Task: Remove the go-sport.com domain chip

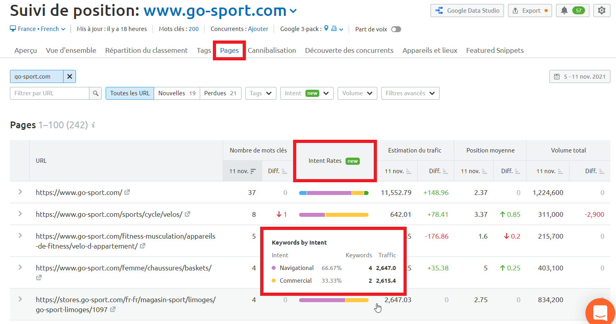Action: click(70, 76)
